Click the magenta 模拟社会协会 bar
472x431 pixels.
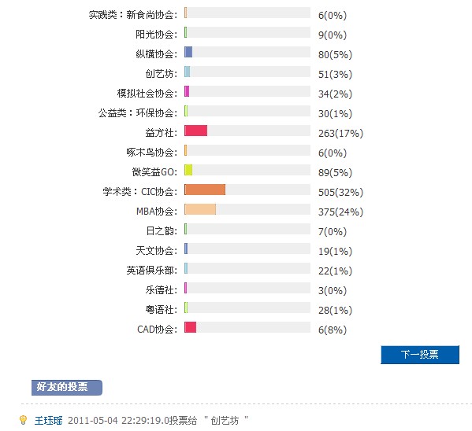[x=187, y=91]
